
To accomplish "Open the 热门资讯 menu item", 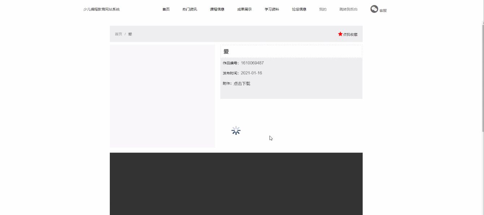I will click(190, 9).
